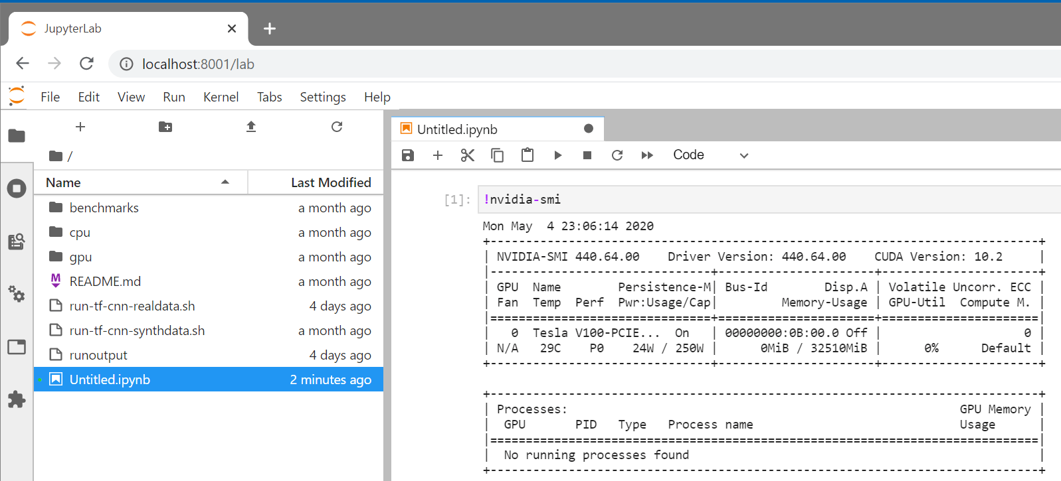Select run-tf-cnn-realdata.sh file
The width and height of the screenshot is (1061, 481).
(x=209, y=306)
